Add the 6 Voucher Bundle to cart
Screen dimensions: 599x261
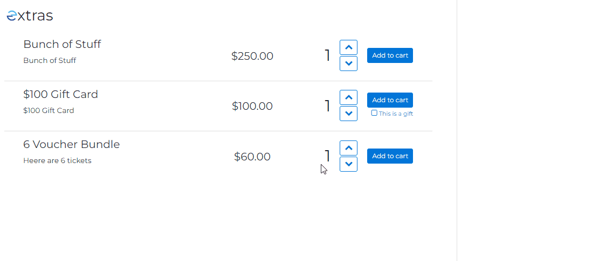click(390, 156)
